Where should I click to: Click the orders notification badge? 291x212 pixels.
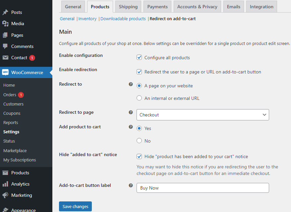tap(21, 95)
